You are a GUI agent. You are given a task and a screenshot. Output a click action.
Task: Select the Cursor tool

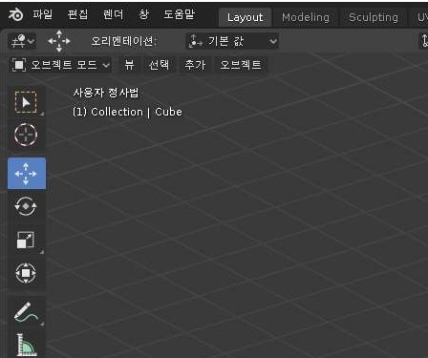tap(26, 135)
